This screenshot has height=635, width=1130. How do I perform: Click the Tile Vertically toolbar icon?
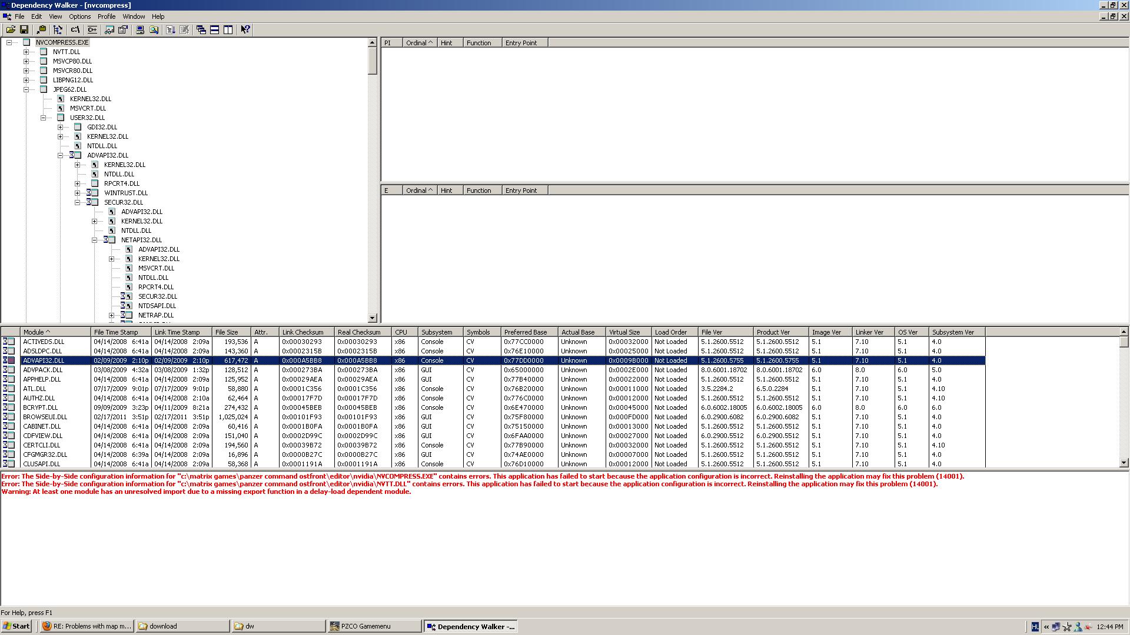(228, 29)
